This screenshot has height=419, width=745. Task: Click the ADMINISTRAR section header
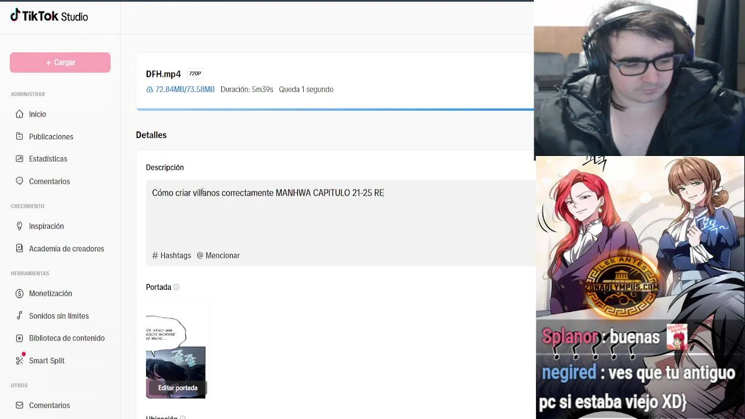28,94
